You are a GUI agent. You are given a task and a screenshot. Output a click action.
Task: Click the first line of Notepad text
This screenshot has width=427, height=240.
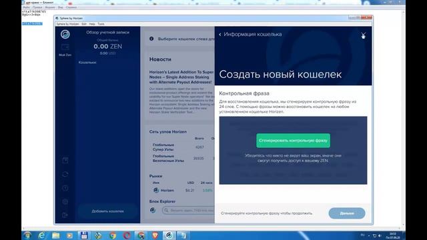click(34, 12)
